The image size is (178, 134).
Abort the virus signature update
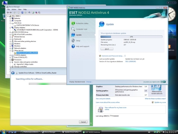point(107,49)
